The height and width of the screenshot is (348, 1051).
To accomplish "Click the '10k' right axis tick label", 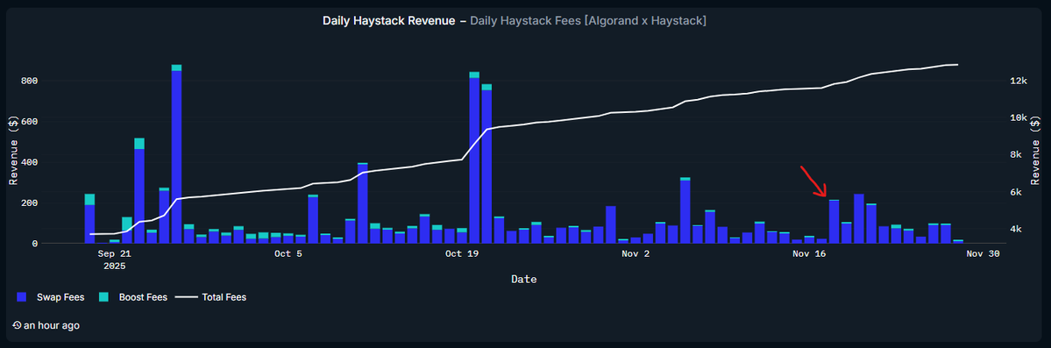I will [x=1019, y=118].
